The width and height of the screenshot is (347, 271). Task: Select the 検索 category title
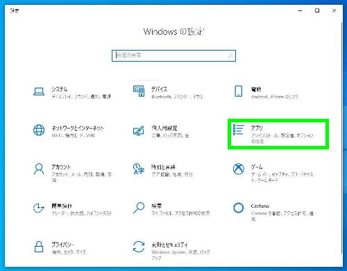[x=156, y=206]
